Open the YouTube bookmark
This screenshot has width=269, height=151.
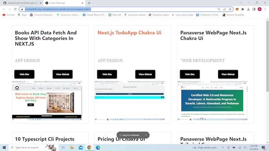pyautogui.click(x=9, y=15)
